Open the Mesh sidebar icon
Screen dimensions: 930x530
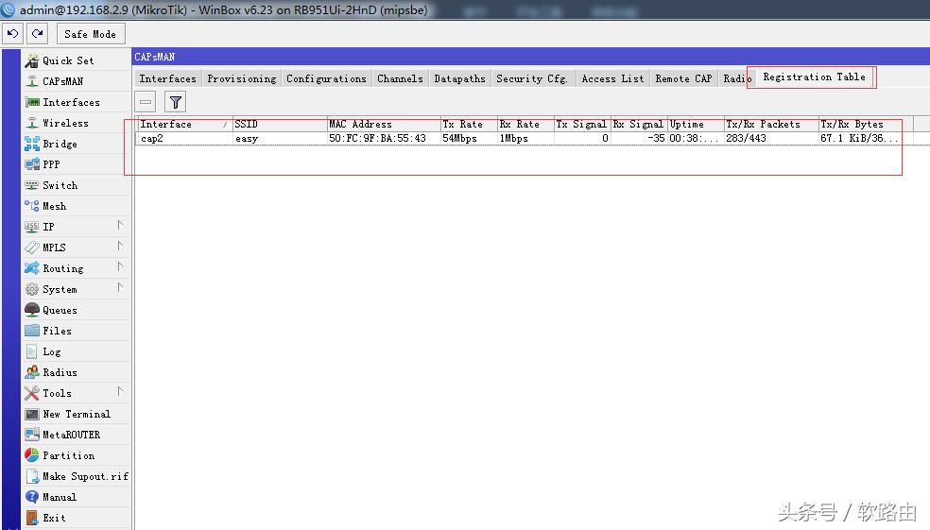point(31,206)
